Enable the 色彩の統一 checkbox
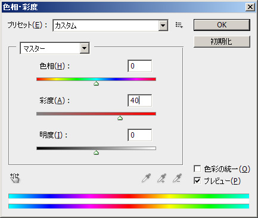Viewport: 258px width, 218px height. [x=197, y=169]
